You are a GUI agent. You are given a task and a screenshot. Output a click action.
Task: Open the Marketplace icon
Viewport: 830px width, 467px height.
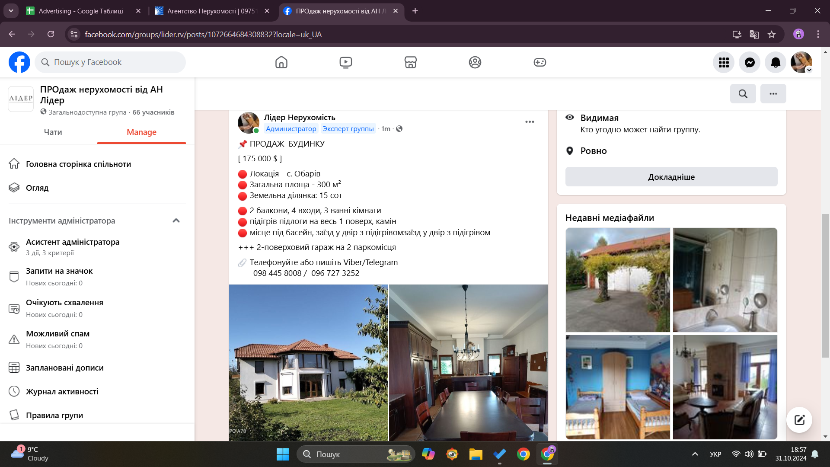click(410, 62)
